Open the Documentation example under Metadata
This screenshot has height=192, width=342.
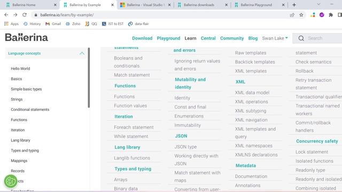pyautogui.click(x=251, y=177)
